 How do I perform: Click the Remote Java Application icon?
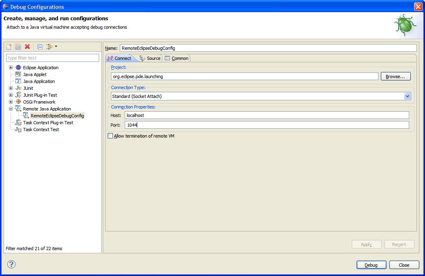point(18,109)
